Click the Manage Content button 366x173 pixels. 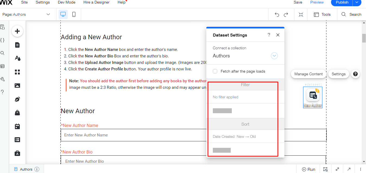coord(308,74)
